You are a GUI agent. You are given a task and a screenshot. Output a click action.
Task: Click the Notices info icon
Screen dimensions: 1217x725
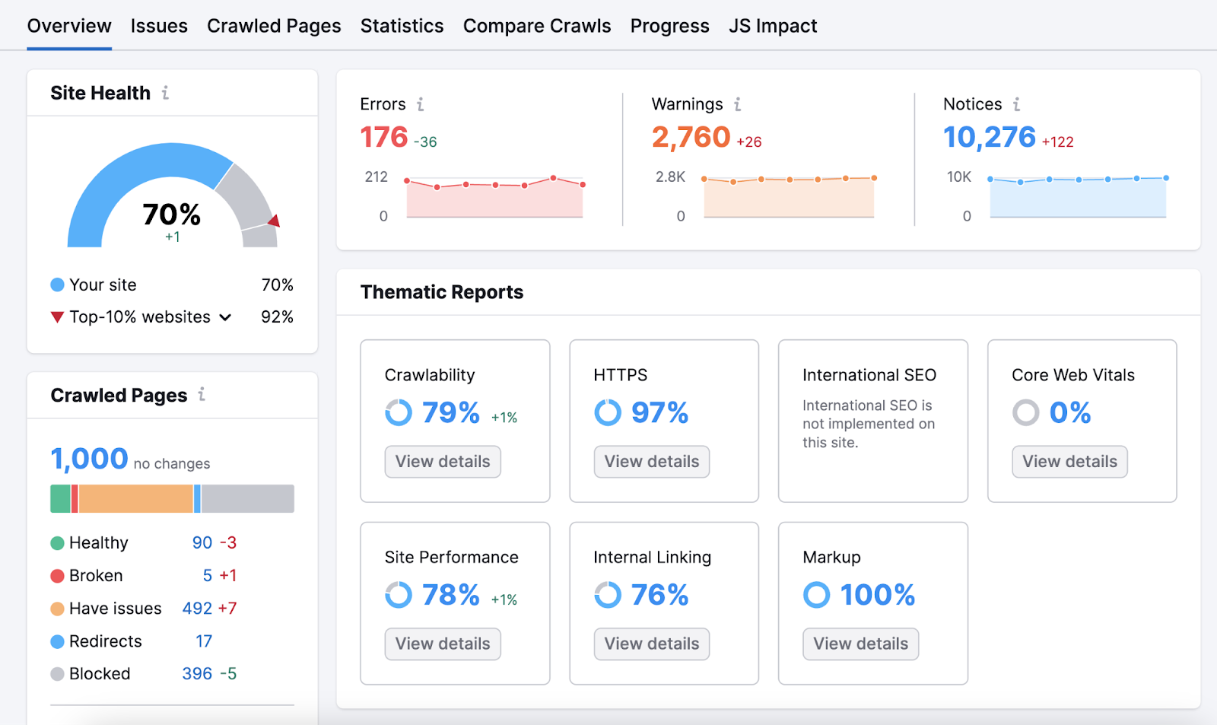coord(1017,104)
